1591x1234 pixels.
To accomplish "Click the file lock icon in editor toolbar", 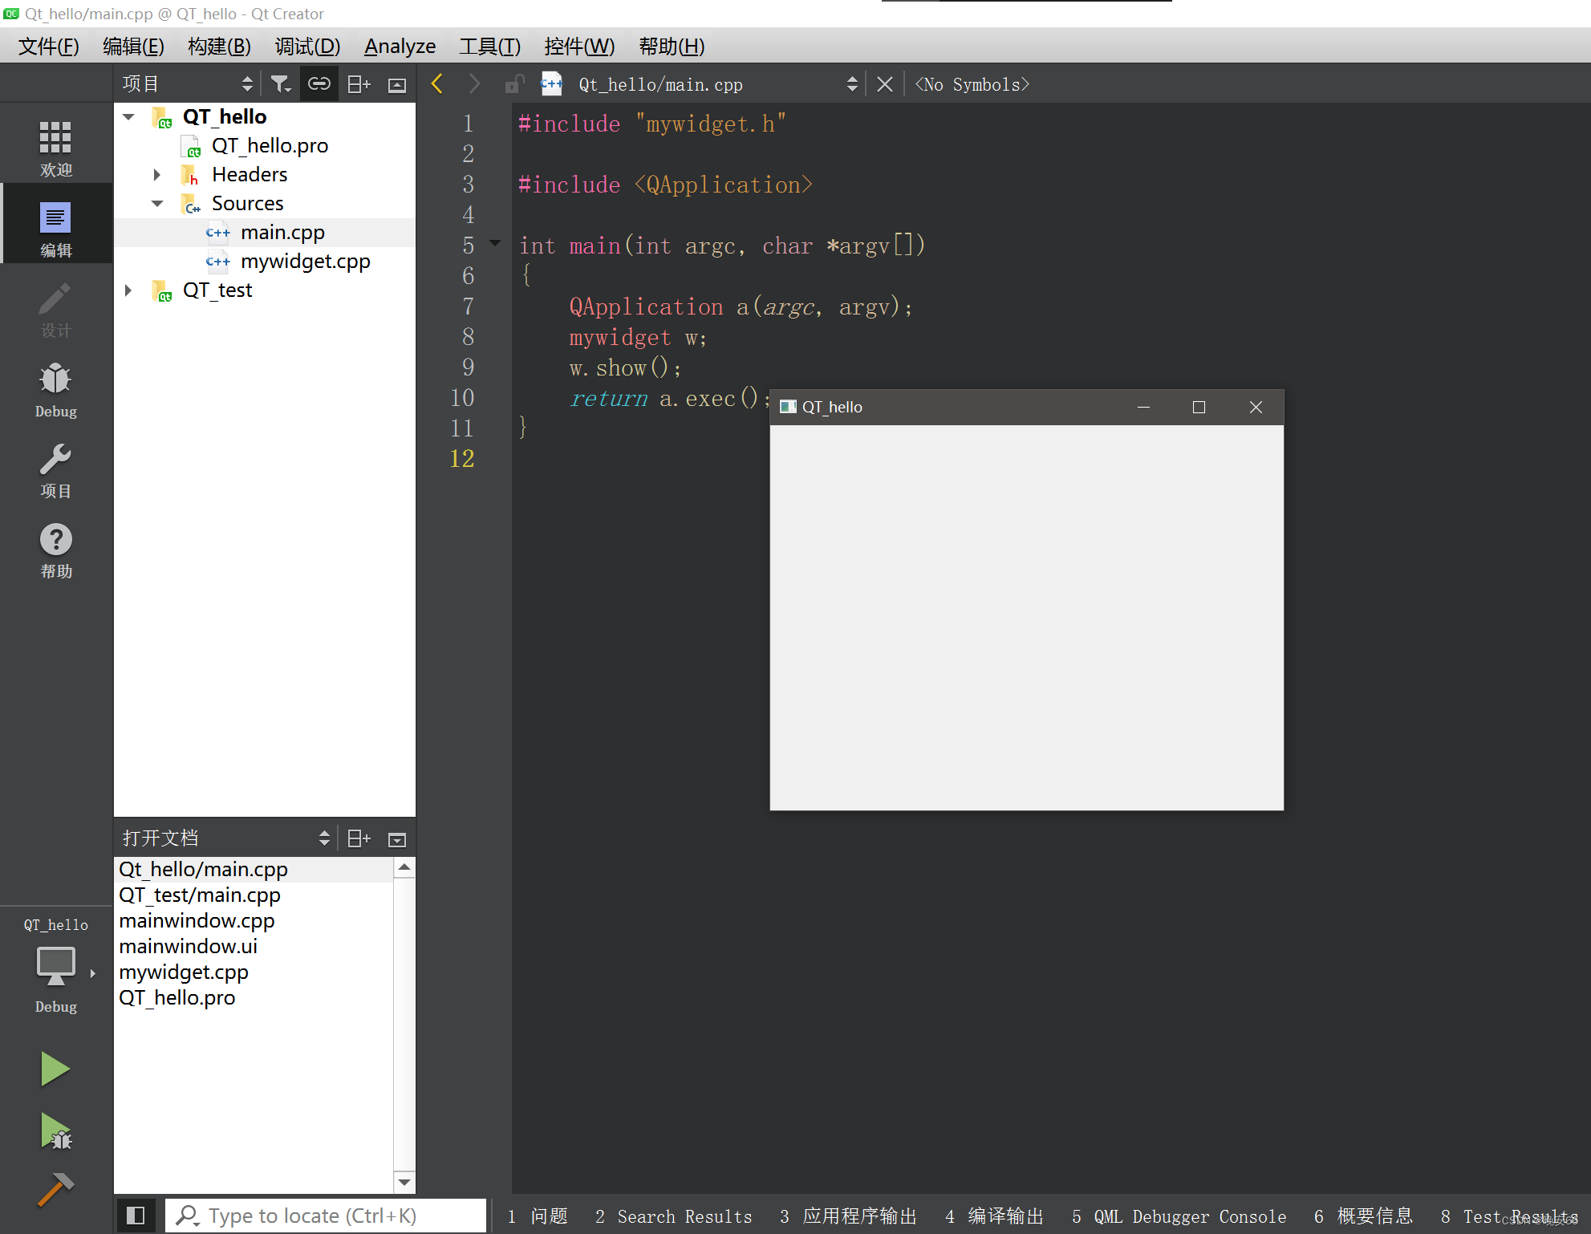I will point(514,84).
